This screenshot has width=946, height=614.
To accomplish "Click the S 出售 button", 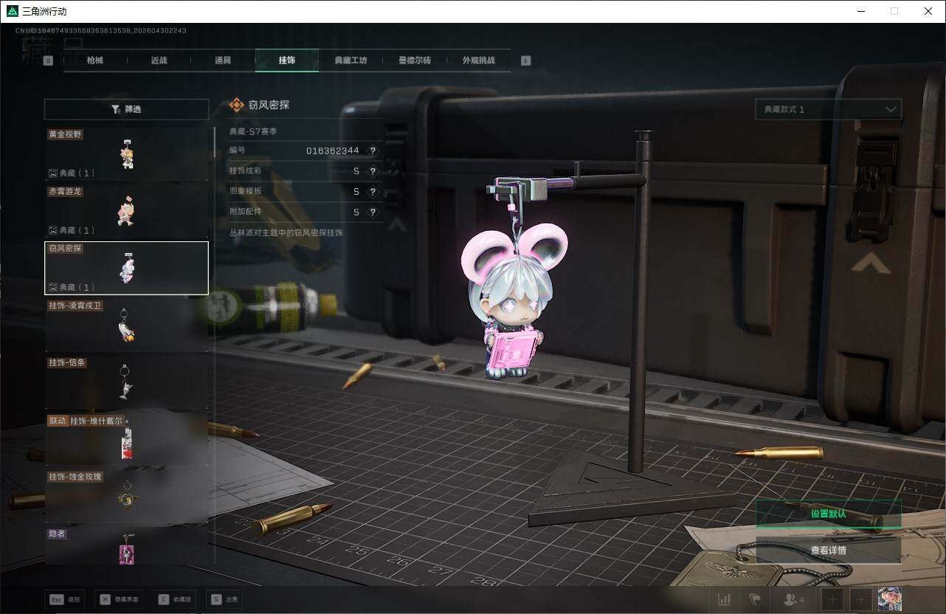I will (224, 600).
